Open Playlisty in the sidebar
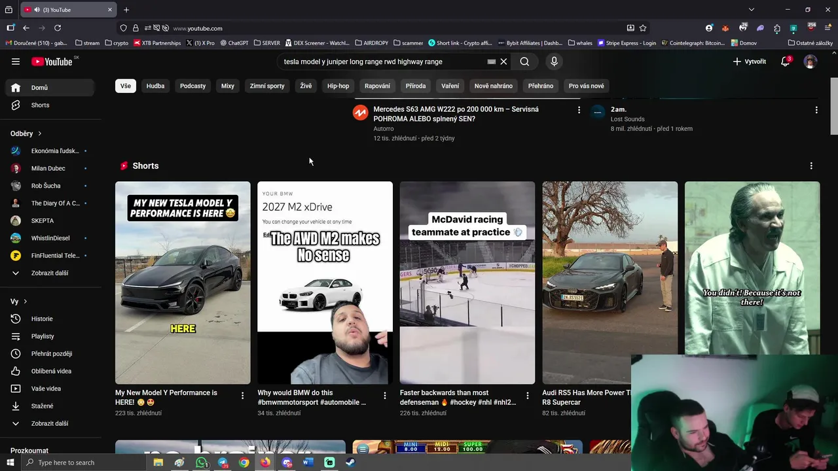Viewport: 838px width, 471px height. point(50,336)
